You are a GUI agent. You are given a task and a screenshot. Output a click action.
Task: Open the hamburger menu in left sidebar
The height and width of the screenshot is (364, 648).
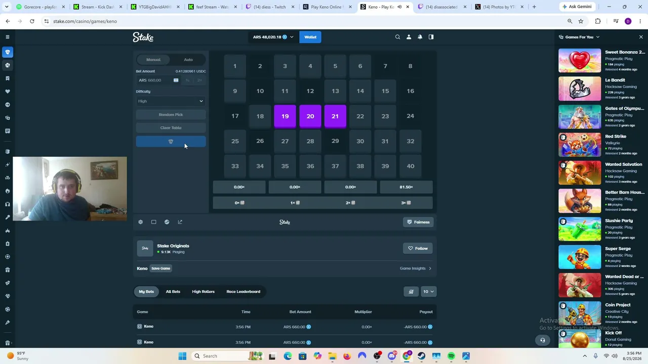tap(7, 37)
